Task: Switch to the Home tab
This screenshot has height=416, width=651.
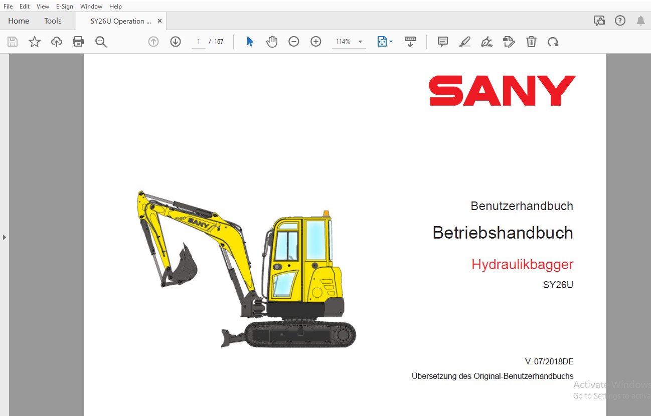Action: pyautogui.click(x=19, y=21)
